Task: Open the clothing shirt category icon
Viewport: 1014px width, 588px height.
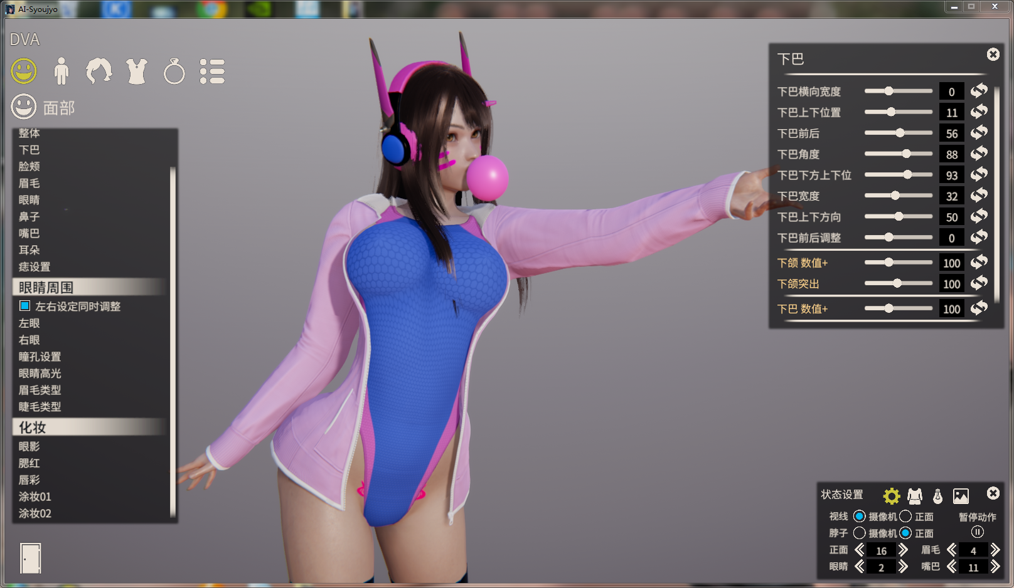Action: pyautogui.click(x=137, y=71)
